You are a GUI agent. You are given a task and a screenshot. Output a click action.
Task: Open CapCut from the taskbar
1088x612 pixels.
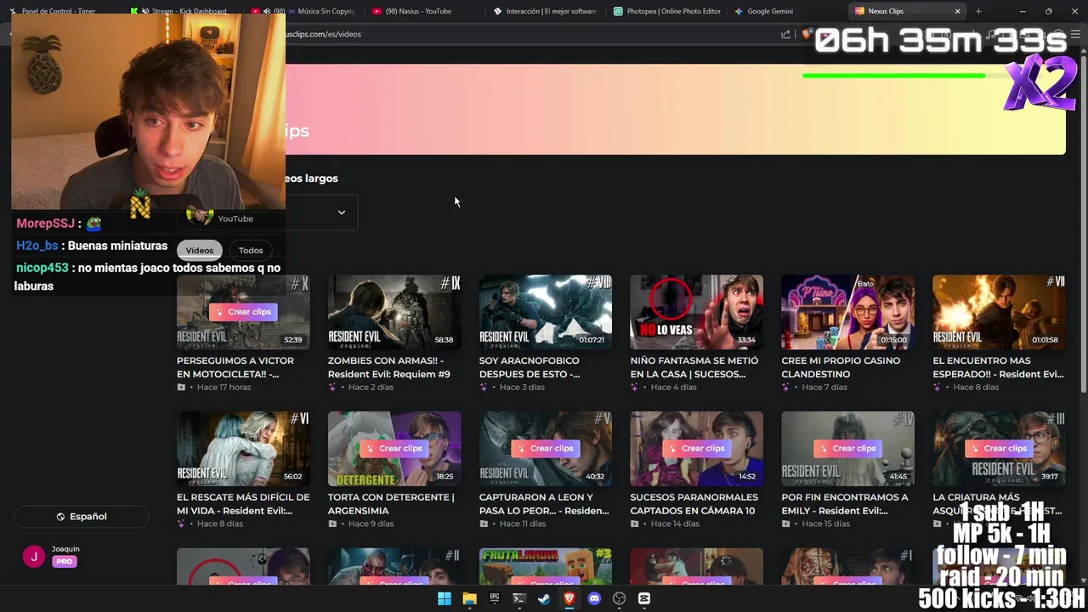tap(644, 598)
